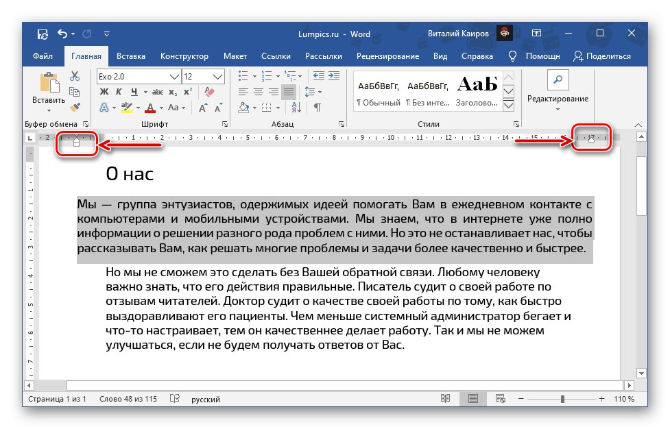Click the Поделиться button
This screenshot has height=429, width=670.
tap(610, 56)
